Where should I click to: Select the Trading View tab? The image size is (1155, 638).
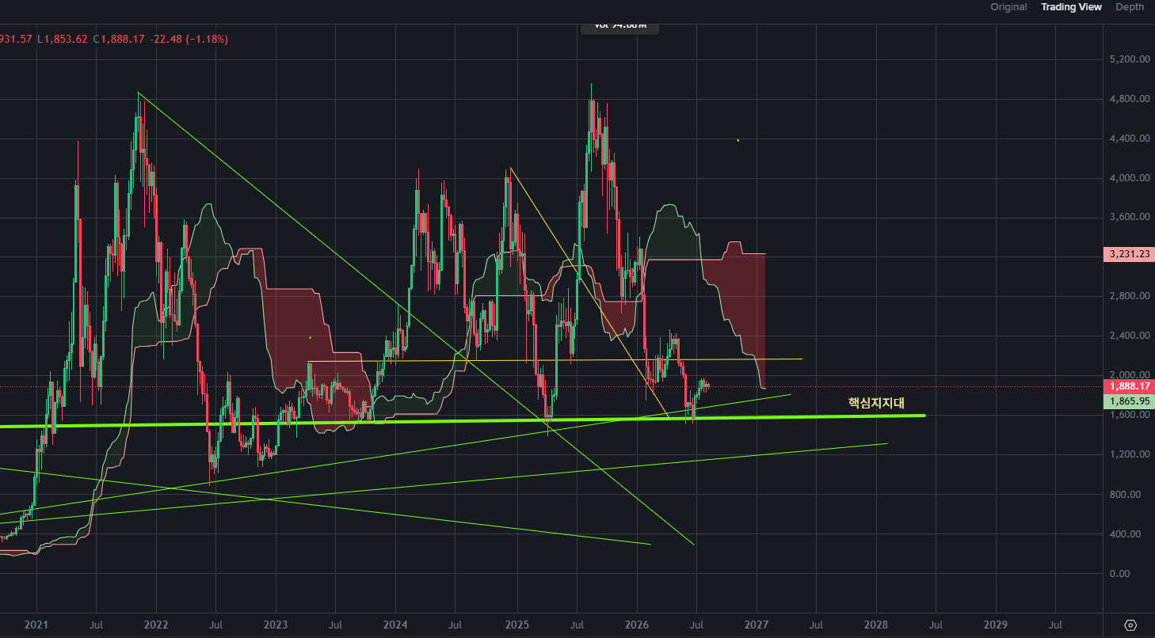point(1071,7)
